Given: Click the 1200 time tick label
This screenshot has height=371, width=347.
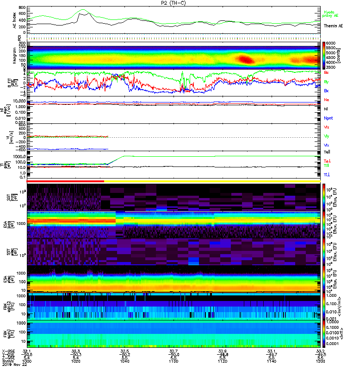Looking at the screenshot, I should click(x=320, y=361).
